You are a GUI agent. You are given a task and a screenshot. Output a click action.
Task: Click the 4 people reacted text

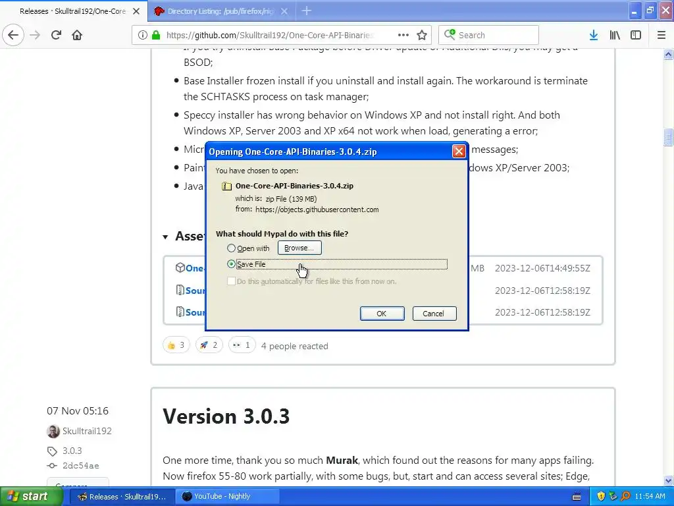[x=294, y=346]
